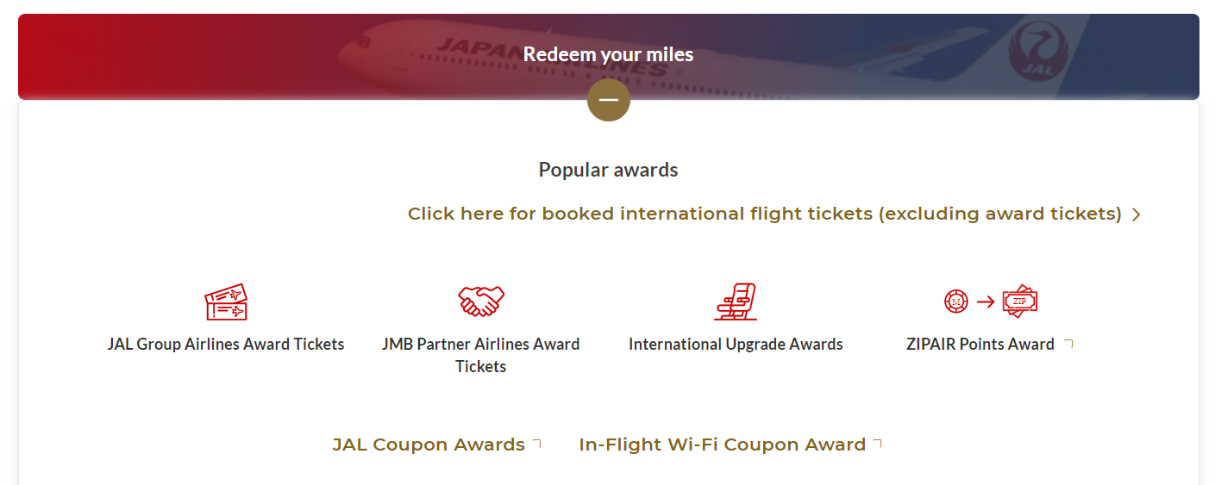
Task: Collapse the Redeem your miles section
Action: [x=609, y=100]
